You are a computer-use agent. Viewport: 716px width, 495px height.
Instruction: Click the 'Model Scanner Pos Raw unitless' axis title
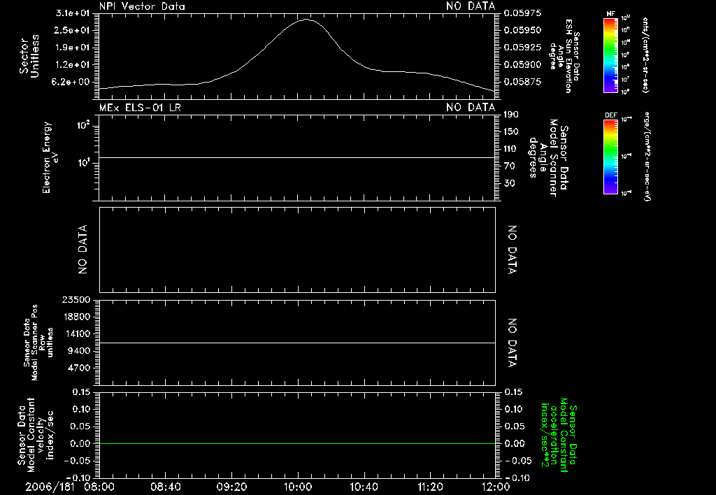[x=38, y=343]
